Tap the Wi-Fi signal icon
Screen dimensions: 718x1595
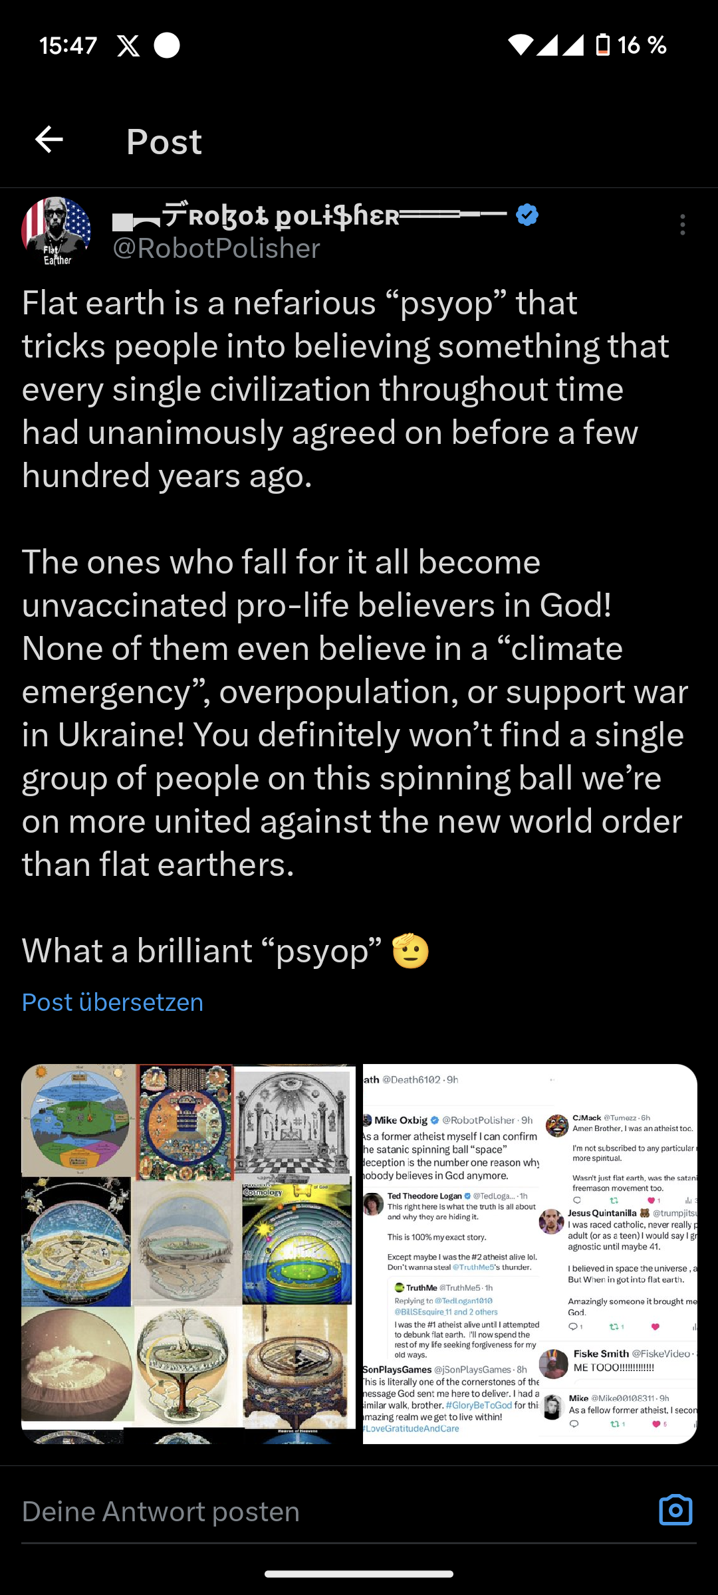point(521,45)
